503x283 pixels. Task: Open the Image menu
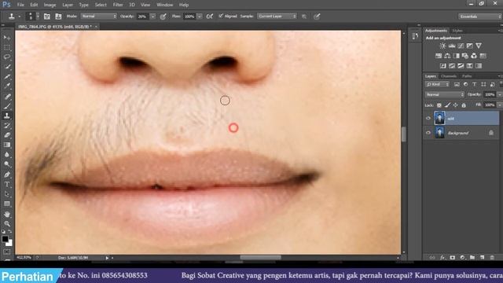[x=50, y=5]
